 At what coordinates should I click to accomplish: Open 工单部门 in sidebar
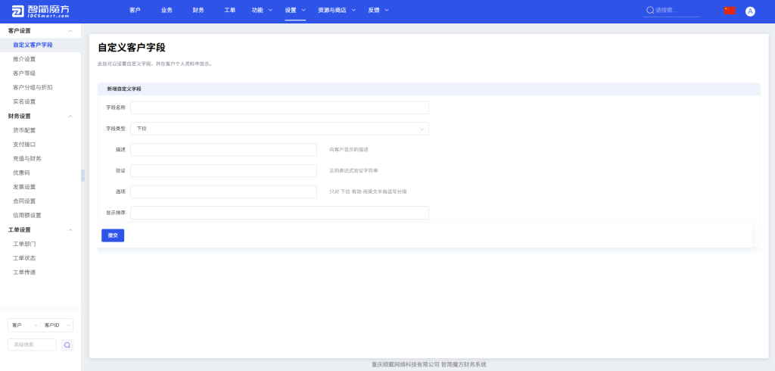tap(24, 245)
